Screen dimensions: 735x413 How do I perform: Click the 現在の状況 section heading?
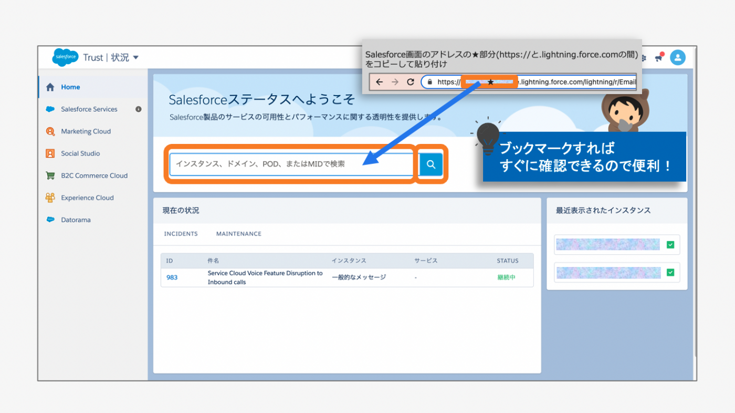[x=181, y=211]
